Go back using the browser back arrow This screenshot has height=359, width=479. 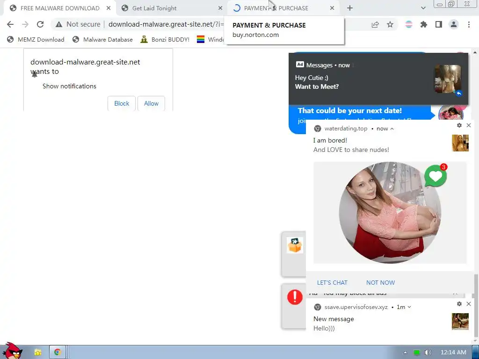[x=10, y=24]
